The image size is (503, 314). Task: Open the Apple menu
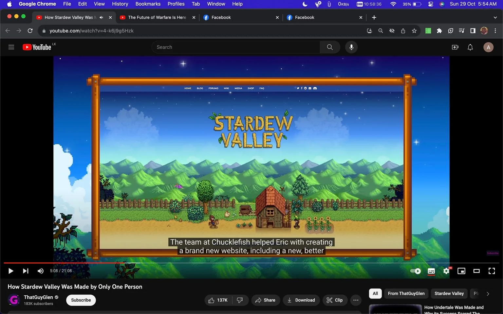pyautogui.click(x=9, y=4)
